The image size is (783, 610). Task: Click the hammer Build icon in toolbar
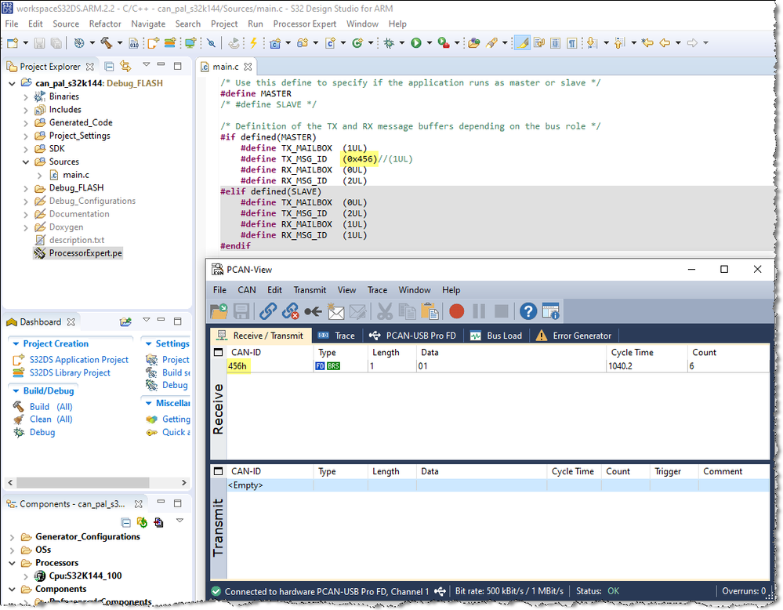click(x=106, y=43)
